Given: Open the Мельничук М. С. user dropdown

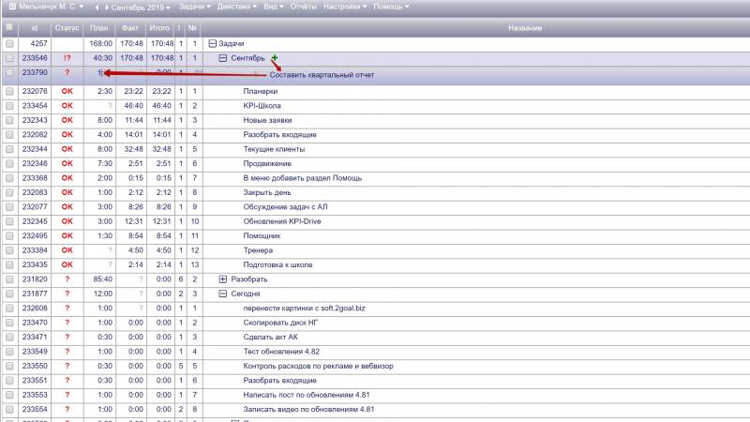Looking at the screenshot, I should 52,7.
